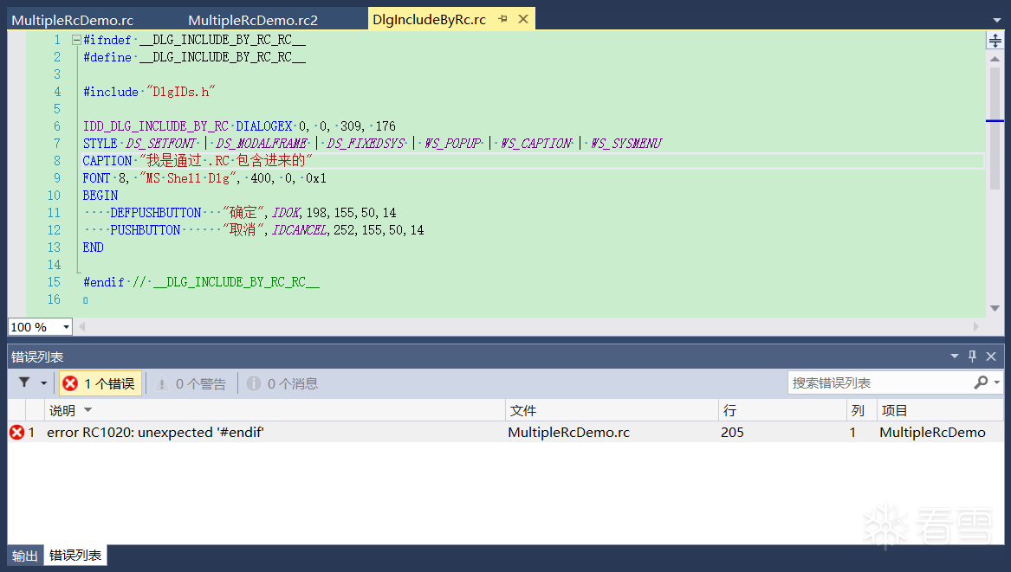Sort by the 行 column header

click(x=782, y=410)
